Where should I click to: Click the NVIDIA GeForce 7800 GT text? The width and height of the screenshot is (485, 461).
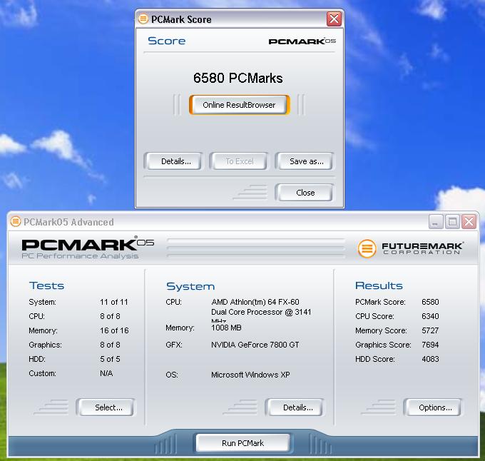click(x=255, y=345)
